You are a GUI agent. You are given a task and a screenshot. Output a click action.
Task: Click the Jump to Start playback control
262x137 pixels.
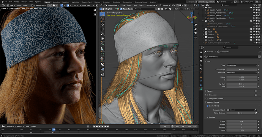pos(94,126)
